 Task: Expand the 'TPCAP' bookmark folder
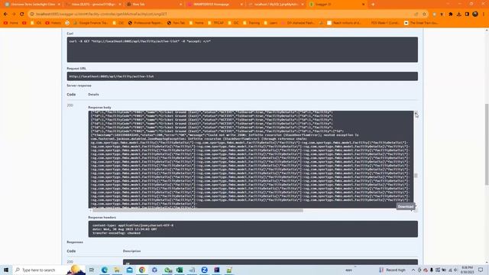click(x=215, y=23)
